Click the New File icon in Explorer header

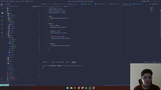[33, 6]
